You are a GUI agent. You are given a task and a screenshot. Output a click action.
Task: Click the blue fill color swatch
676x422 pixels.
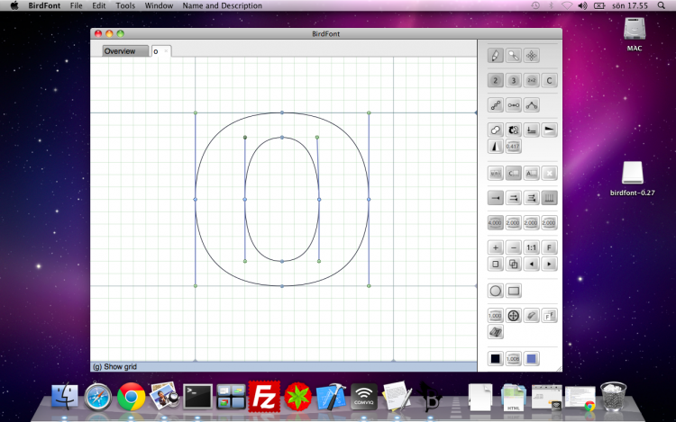click(532, 359)
